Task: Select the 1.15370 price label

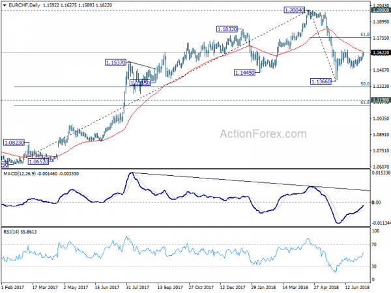Action: [115, 63]
